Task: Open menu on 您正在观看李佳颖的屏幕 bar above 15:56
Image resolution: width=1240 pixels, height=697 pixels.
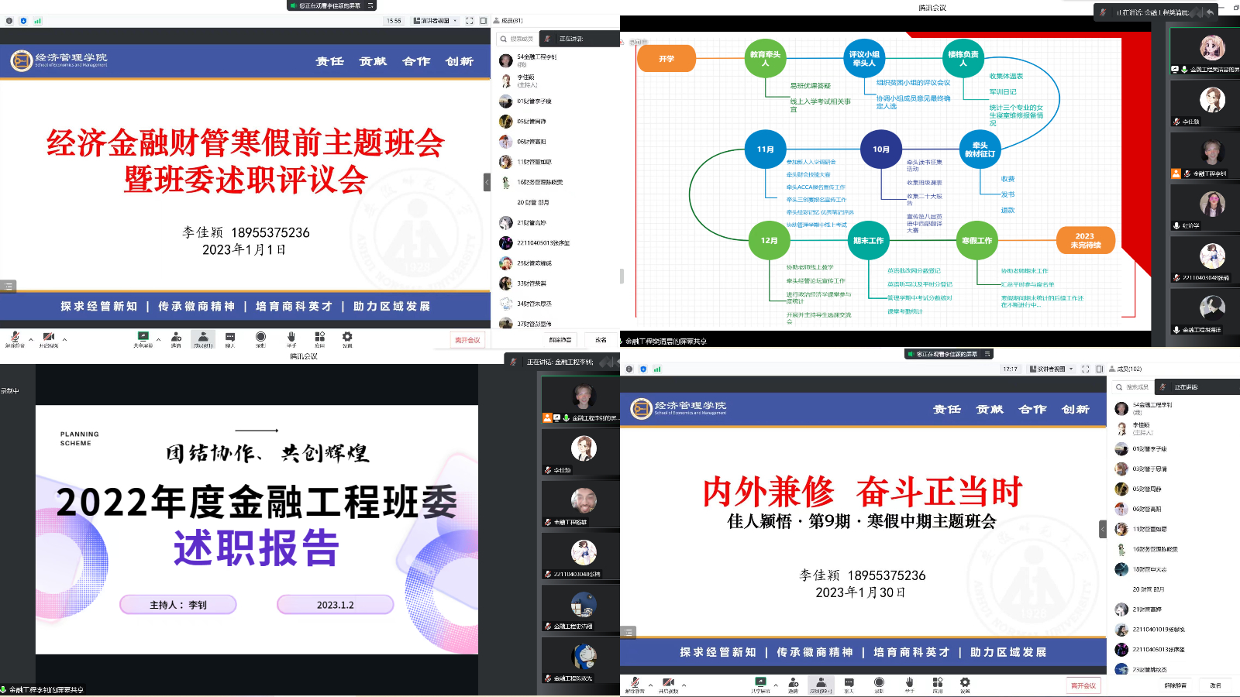Action: point(370,5)
